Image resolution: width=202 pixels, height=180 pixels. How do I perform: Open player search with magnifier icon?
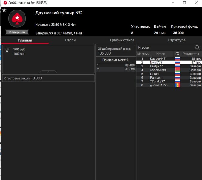click(x=197, y=47)
